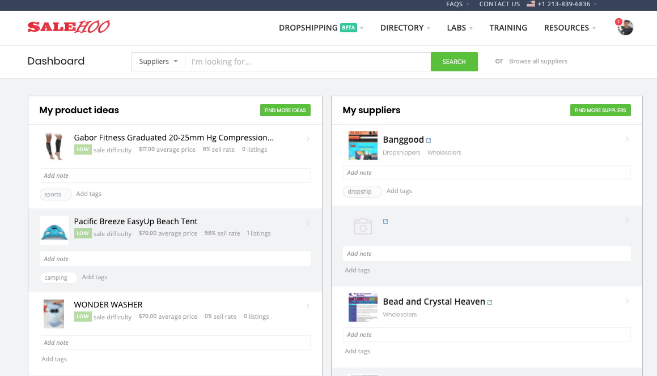Open Browse all suppliers link
The width and height of the screenshot is (657, 376).
pyautogui.click(x=537, y=61)
